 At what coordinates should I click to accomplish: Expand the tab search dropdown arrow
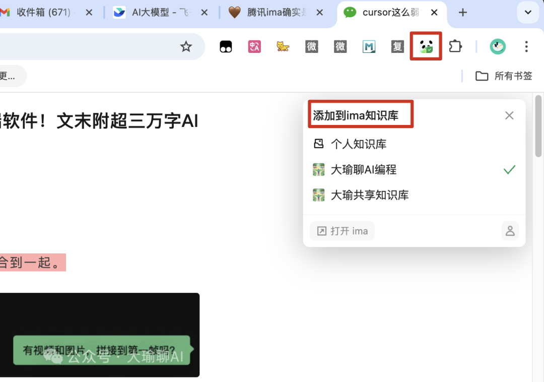pyautogui.click(x=528, y=13)
